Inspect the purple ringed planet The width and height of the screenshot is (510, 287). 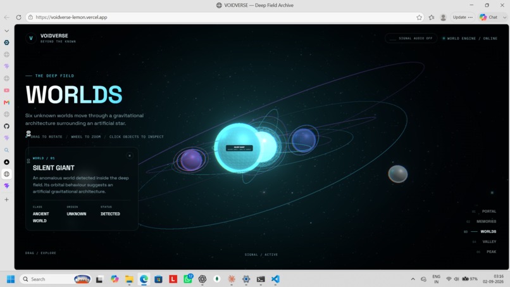coord(191,160)
